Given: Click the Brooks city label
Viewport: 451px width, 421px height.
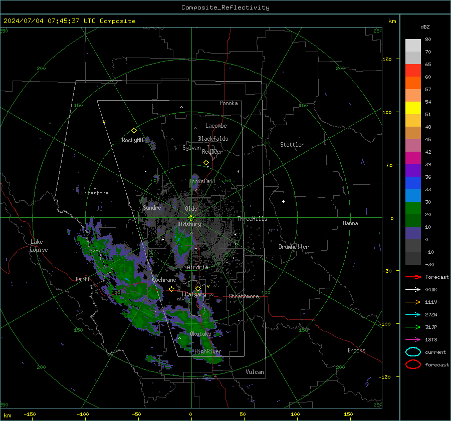Looking at the screenshot, I should (x=356, y=350).
